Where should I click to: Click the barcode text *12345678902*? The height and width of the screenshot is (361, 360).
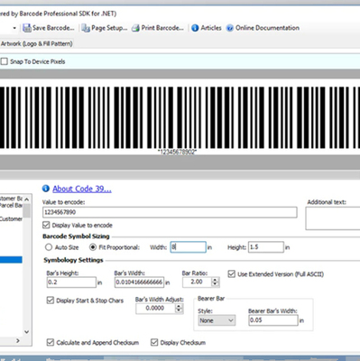tap(178, 152)
